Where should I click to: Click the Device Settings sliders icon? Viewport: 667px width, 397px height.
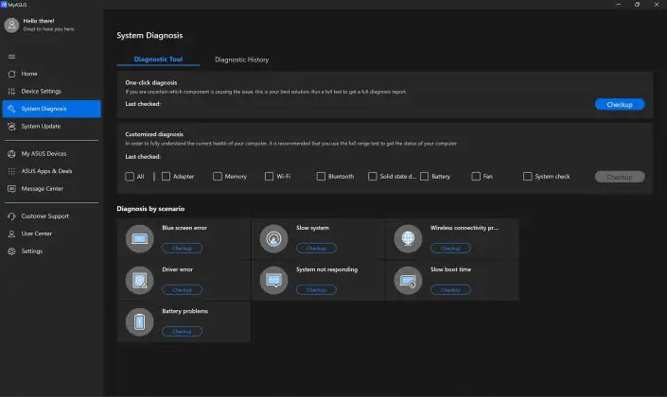pyautogui.click(x=11, y=92)
